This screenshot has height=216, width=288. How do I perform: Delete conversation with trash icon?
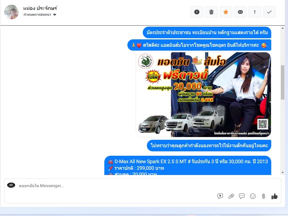coord(211,12)
